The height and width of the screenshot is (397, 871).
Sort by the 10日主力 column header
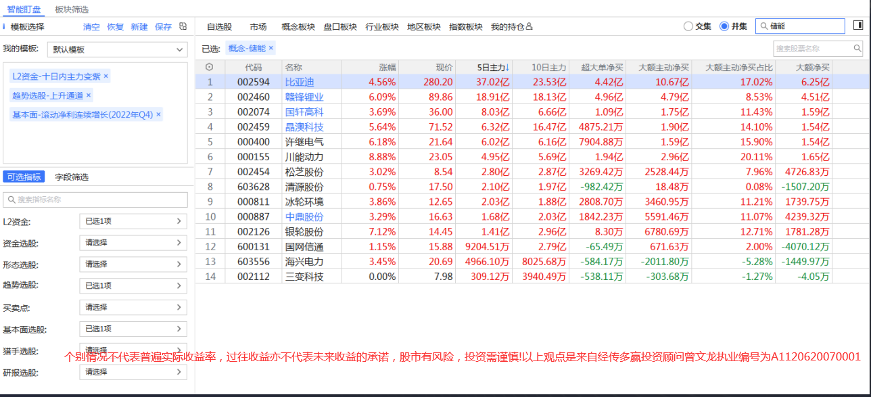pyautogui.click(x=548, y=67)
